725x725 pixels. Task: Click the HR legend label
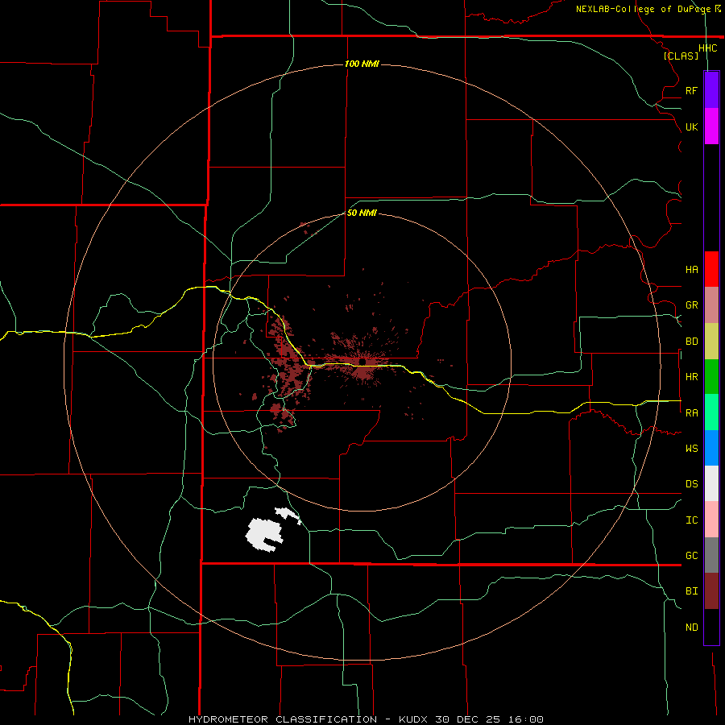point(691,377)
